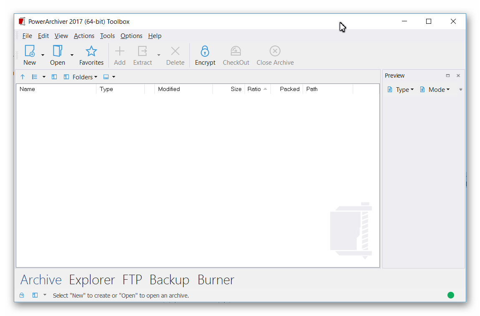Open the File menu
This screenshot has height=316, width=480.
coord(27,36)
